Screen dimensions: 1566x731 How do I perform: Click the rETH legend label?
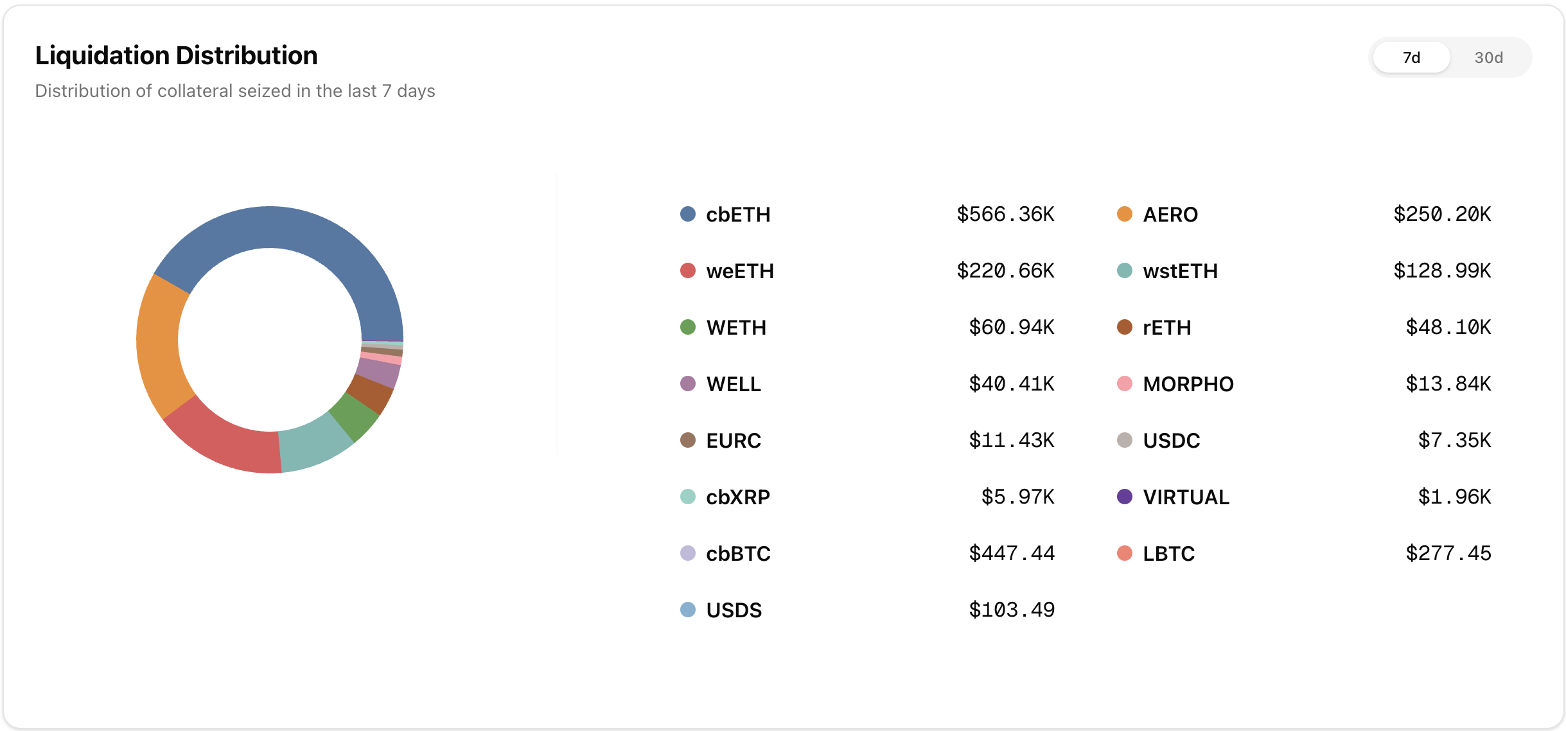tap(1167, 328)
